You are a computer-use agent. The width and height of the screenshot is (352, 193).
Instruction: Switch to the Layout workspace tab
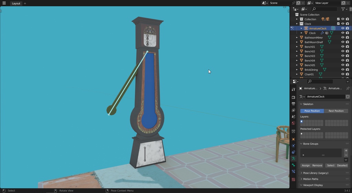pyautogui.click(x=16, y=3)
